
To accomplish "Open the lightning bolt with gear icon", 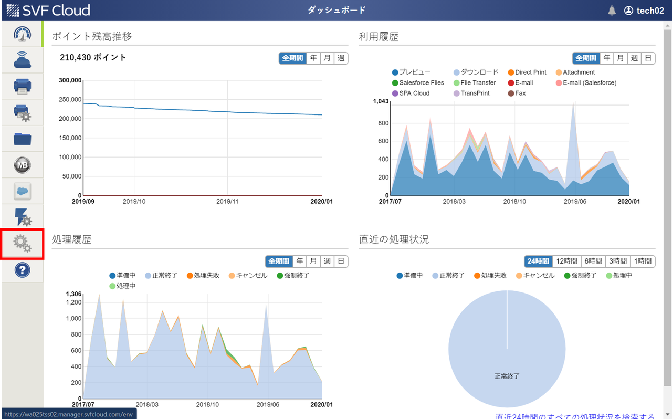I will pyautogui.click(x=22, y=217).
